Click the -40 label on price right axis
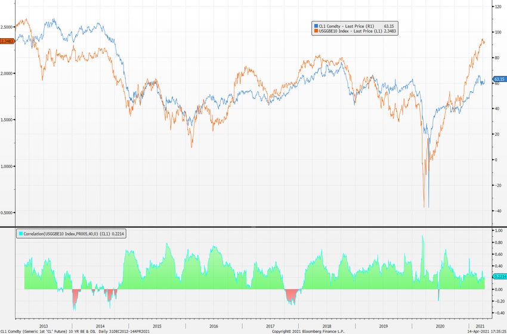507x334 pixels. 499,211
